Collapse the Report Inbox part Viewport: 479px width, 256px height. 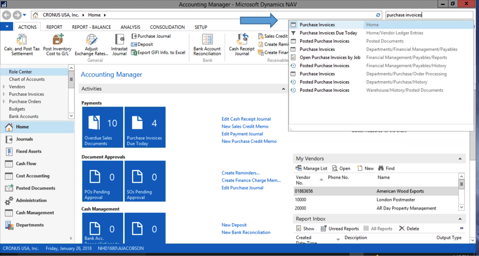click(460, 219)
